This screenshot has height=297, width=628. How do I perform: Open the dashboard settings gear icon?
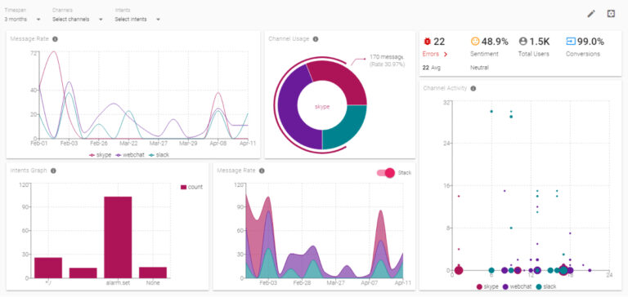click(x=610, y=14)
